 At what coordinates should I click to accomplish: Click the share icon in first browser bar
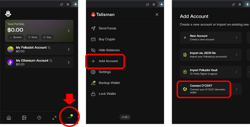[61, 5]
